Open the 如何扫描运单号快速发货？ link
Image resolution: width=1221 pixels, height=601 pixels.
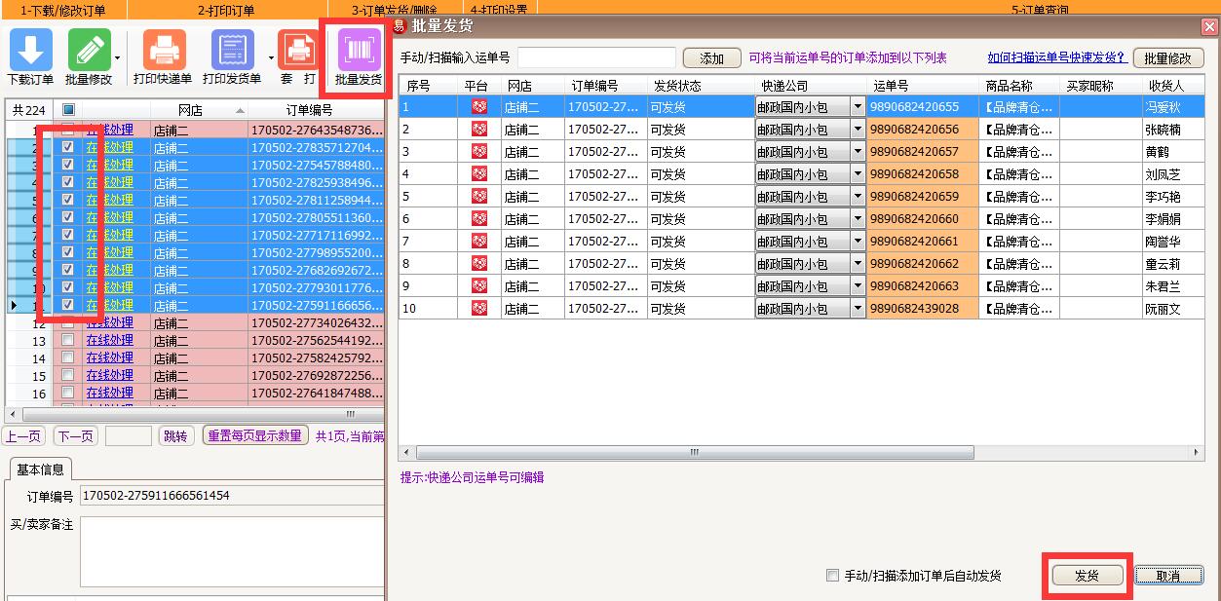click(x=1057, y=57)
